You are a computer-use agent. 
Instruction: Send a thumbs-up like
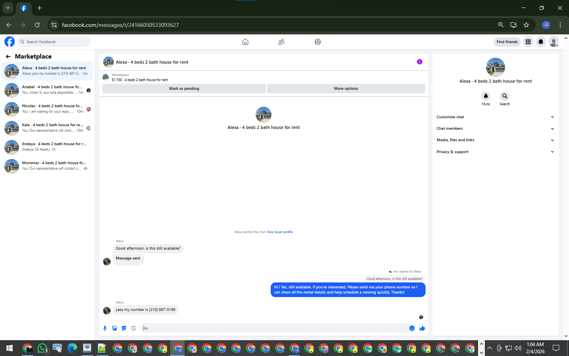click(422, 328)
